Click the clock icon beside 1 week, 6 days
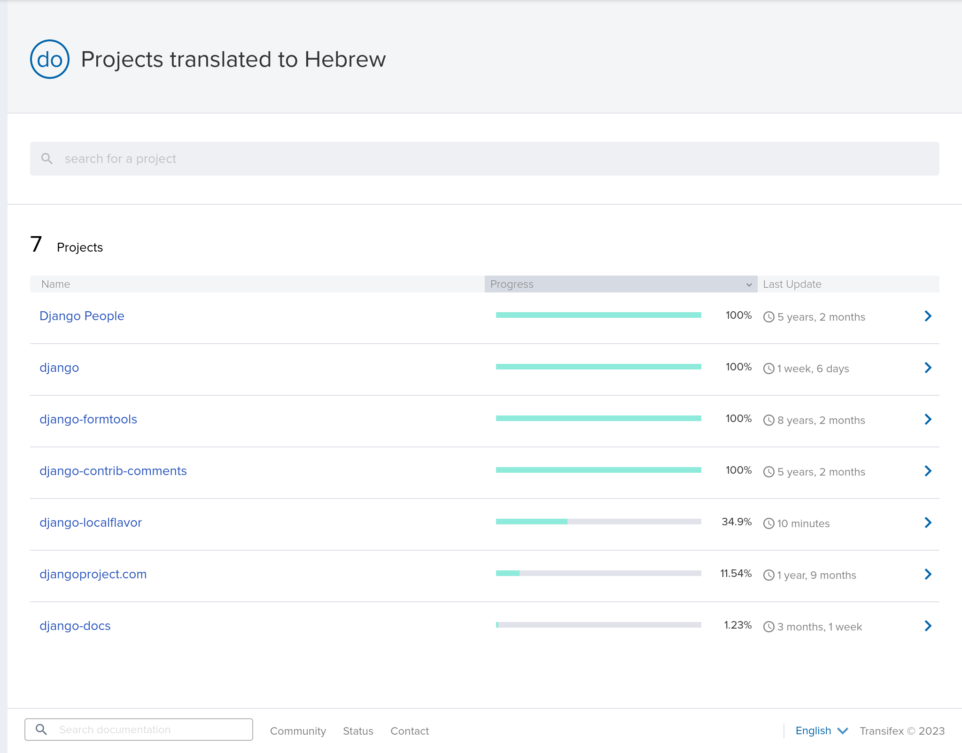 [x=769, y=369]
